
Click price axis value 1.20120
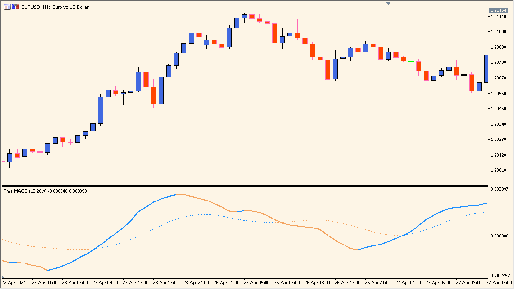(498, 155)
